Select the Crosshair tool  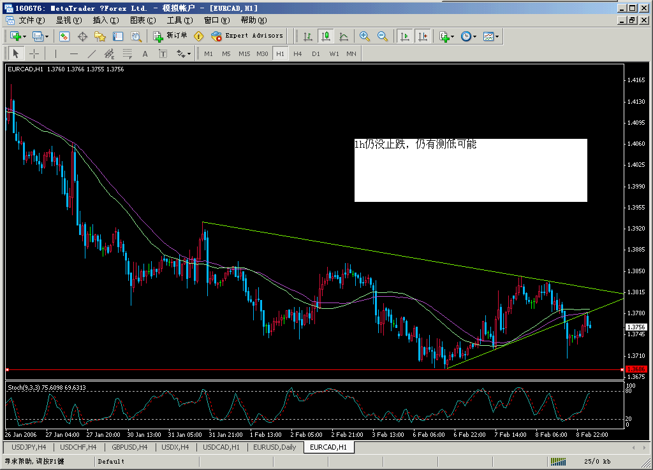click(x=34, y=53)
